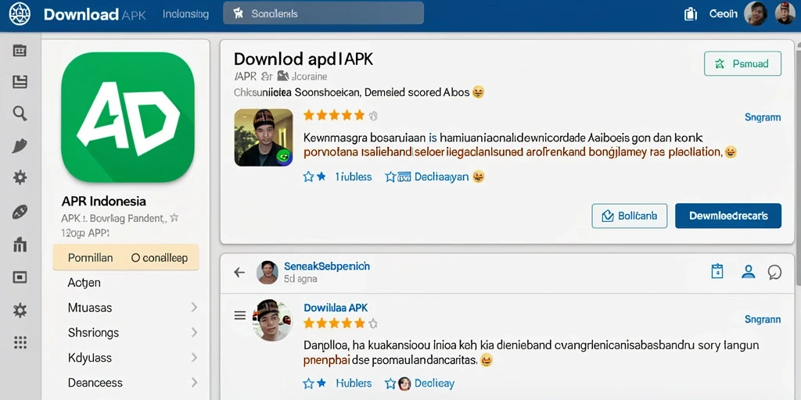Click the speech bubble comment icon

tap(774, 272)
